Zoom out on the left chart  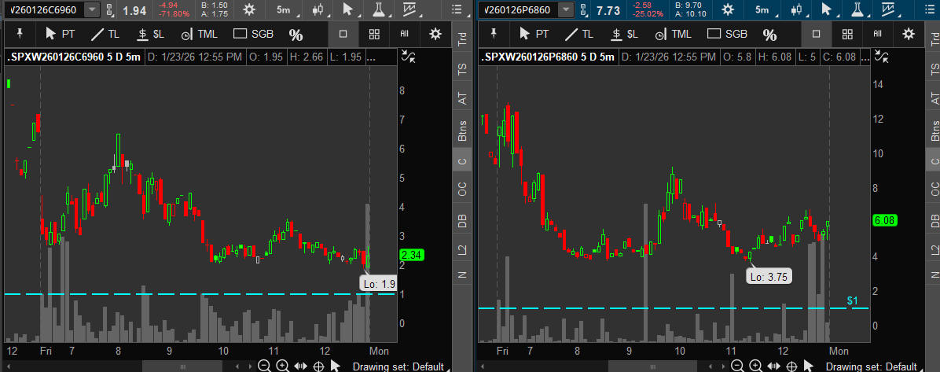[263, 366]
